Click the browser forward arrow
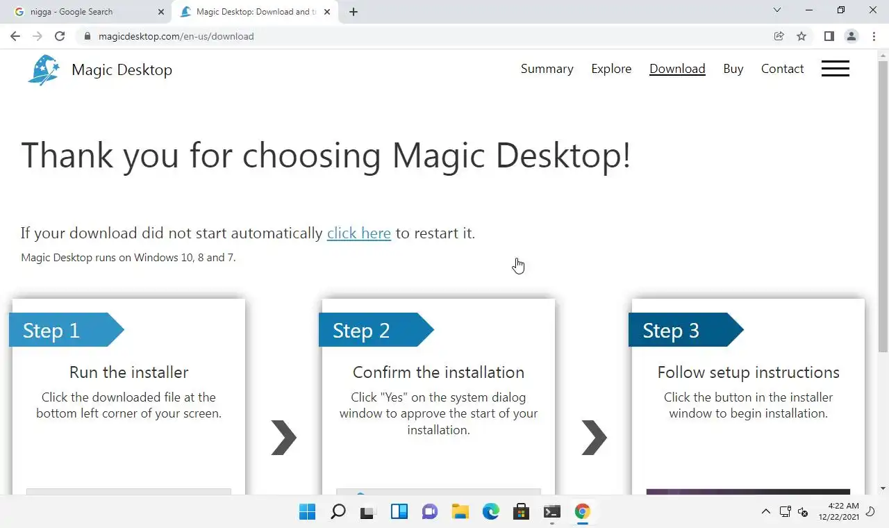The height and width of the screenshot is (528, 889). pyautogui.click(x=38, y=36)
